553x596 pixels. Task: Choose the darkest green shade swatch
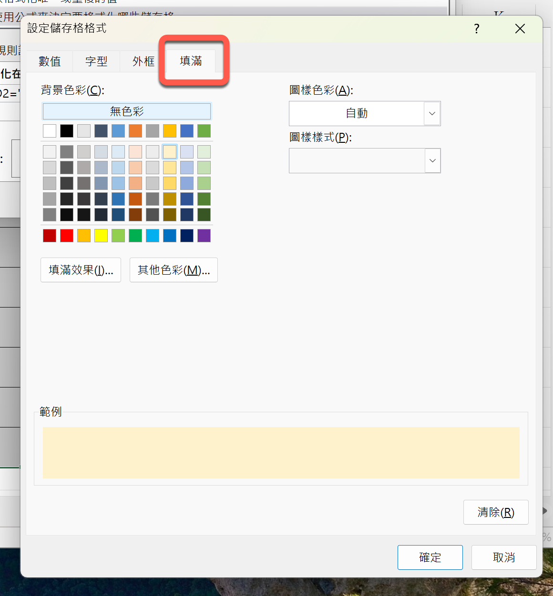point(204,215)
